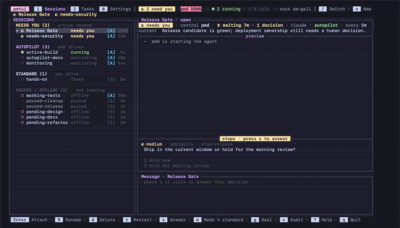The height and width of the screenshot is (228, 400).
Task: Click the Switch shortcut in top bar
Action: [332, 9]
